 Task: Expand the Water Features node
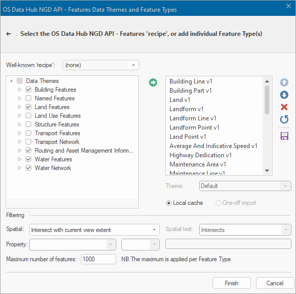tap(19, 159)
